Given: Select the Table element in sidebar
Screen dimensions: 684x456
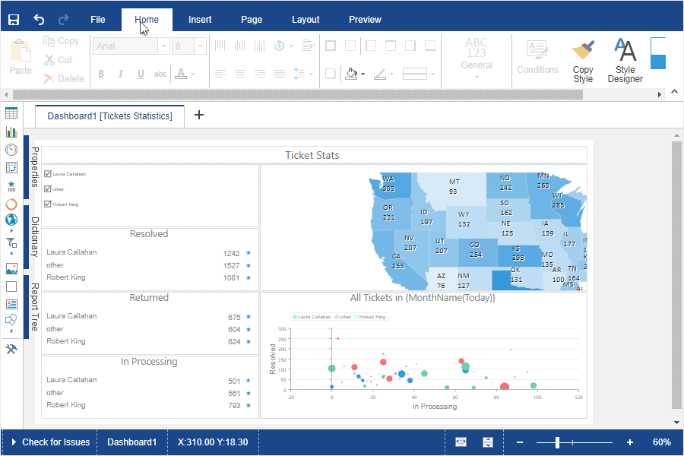Looking at the screenshot, I should [11, 113].
